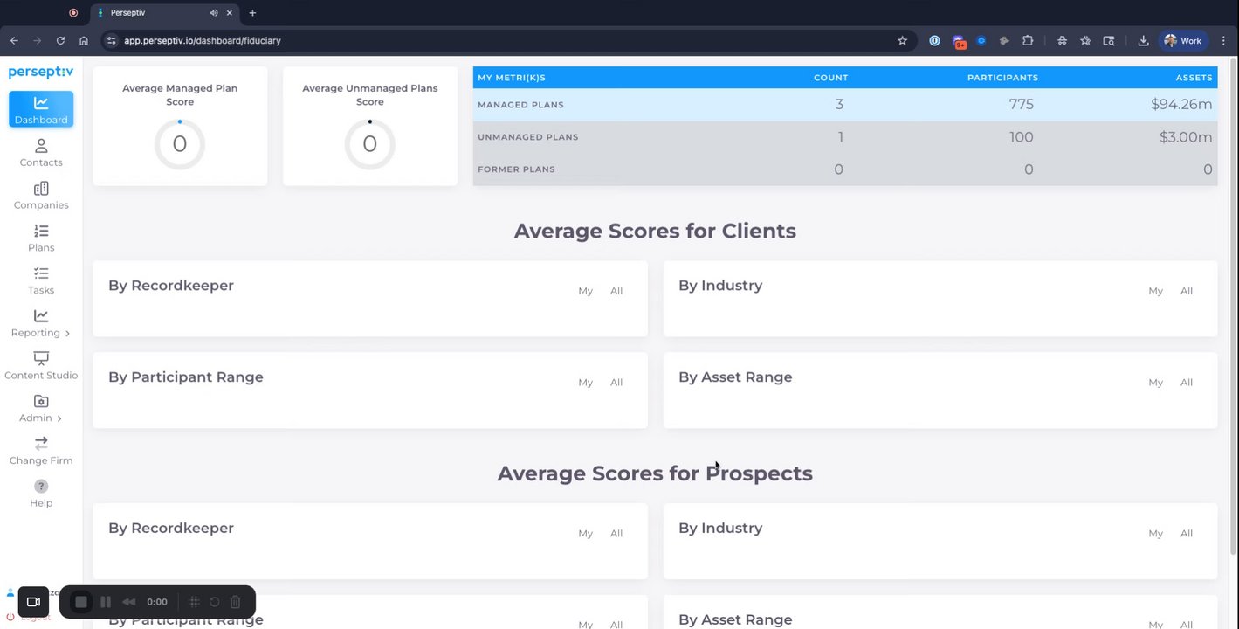Open the Help question mark icon
The height and width of the screenshot is (629, 1239).
click(x=41, y=486)
